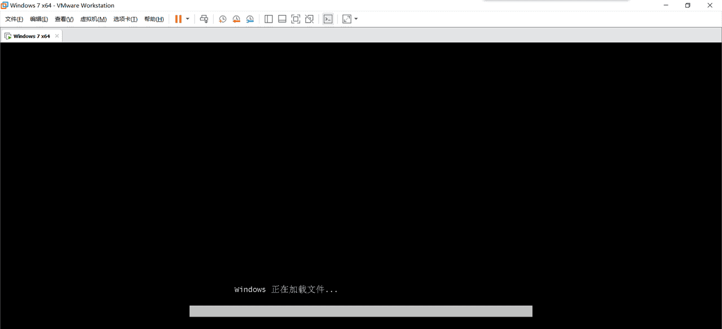Open the stretch mode dropdown arrow
The image size is (722, 329).
[356, 19]
